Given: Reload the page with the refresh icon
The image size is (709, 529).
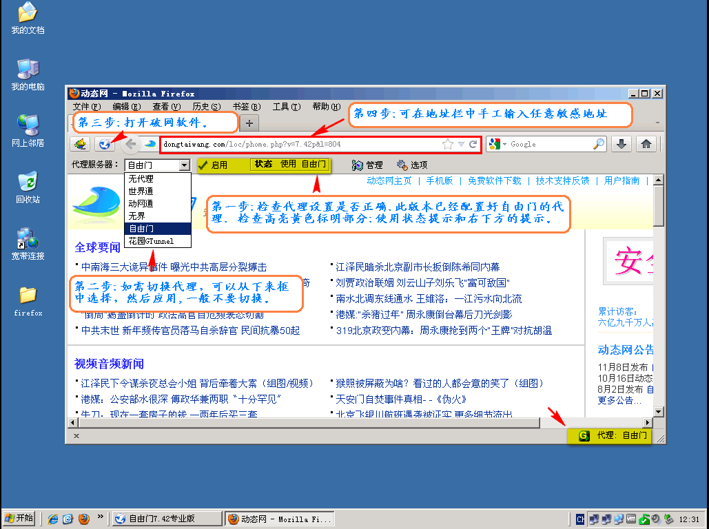Looking at the screenshot, I should (x=473, y=144).
